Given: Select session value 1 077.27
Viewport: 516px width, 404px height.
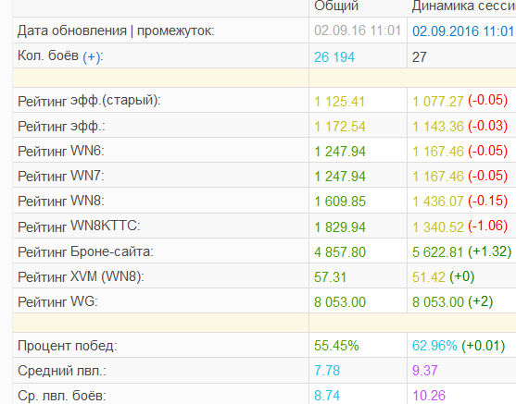Looking at the screenshot, I should (437, 102).
